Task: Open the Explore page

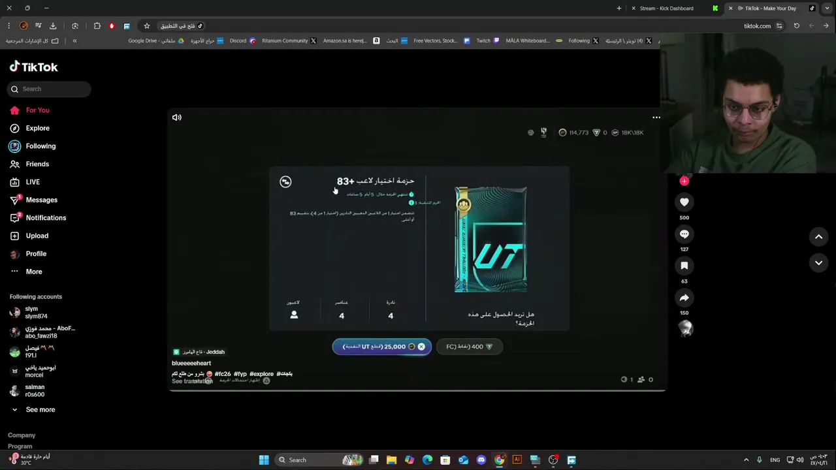Action: (30, 128)
